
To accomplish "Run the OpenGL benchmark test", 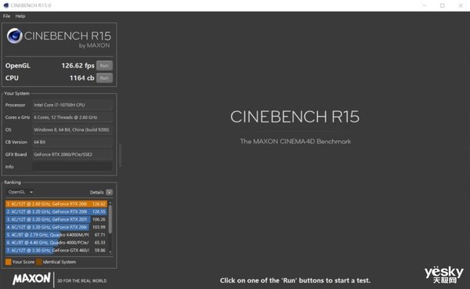I will tap(104, 66).
